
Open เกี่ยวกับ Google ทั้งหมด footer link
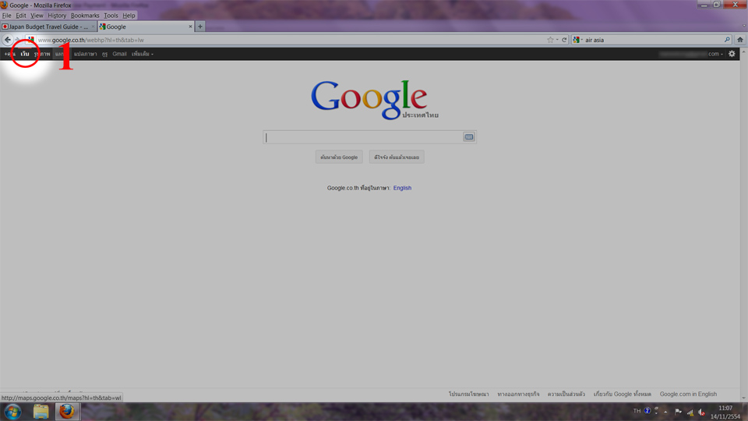(622, 394)
